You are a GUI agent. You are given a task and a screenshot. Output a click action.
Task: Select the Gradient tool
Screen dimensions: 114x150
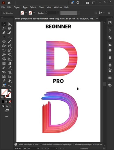tap(9, 63)
